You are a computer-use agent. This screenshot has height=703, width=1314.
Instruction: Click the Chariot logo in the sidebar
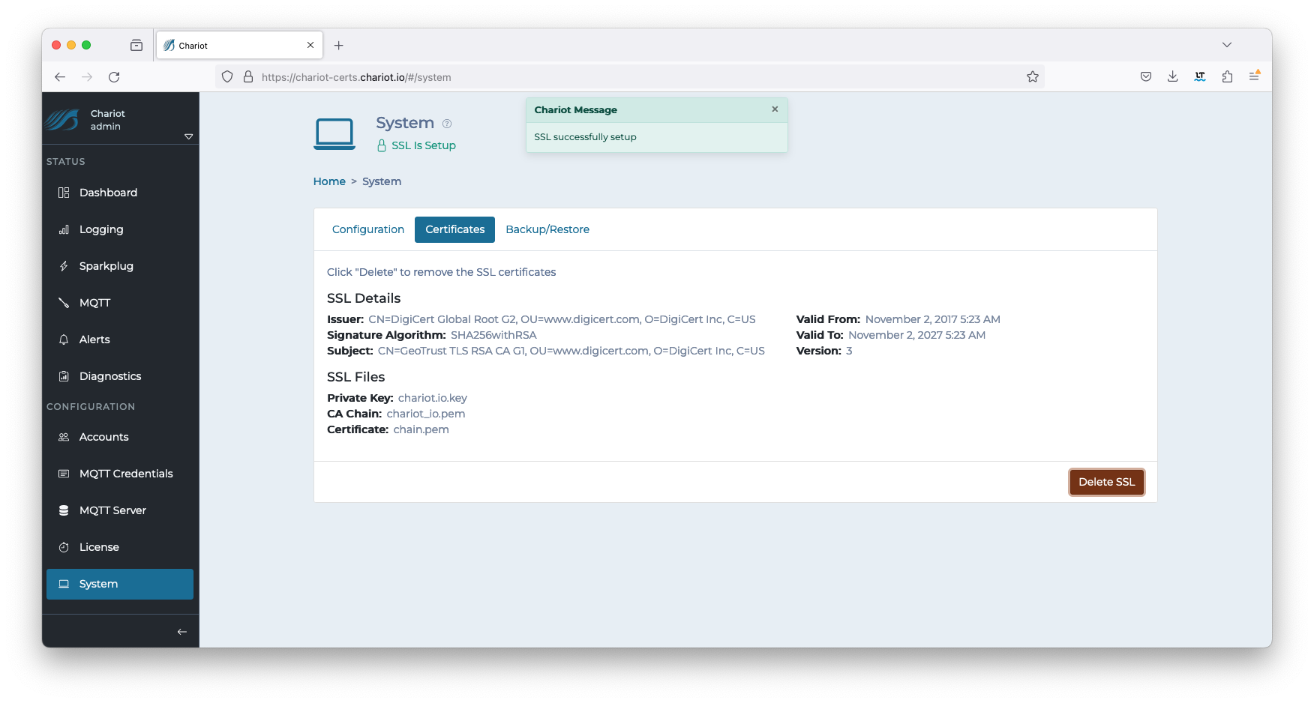point(62,119)
